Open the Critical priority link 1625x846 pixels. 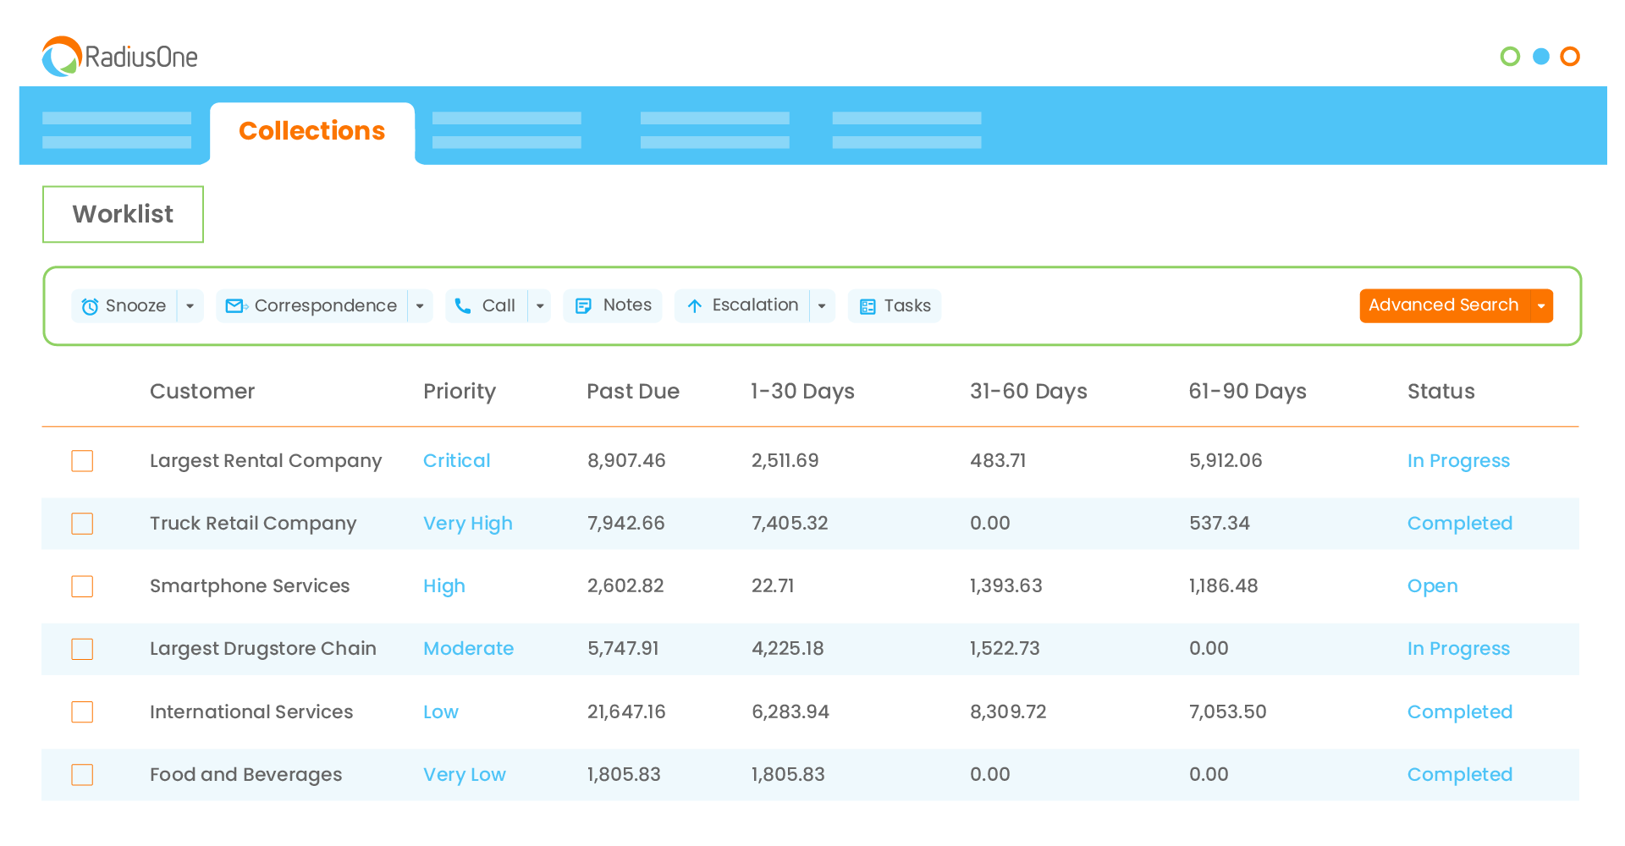[x=456, y=461]
